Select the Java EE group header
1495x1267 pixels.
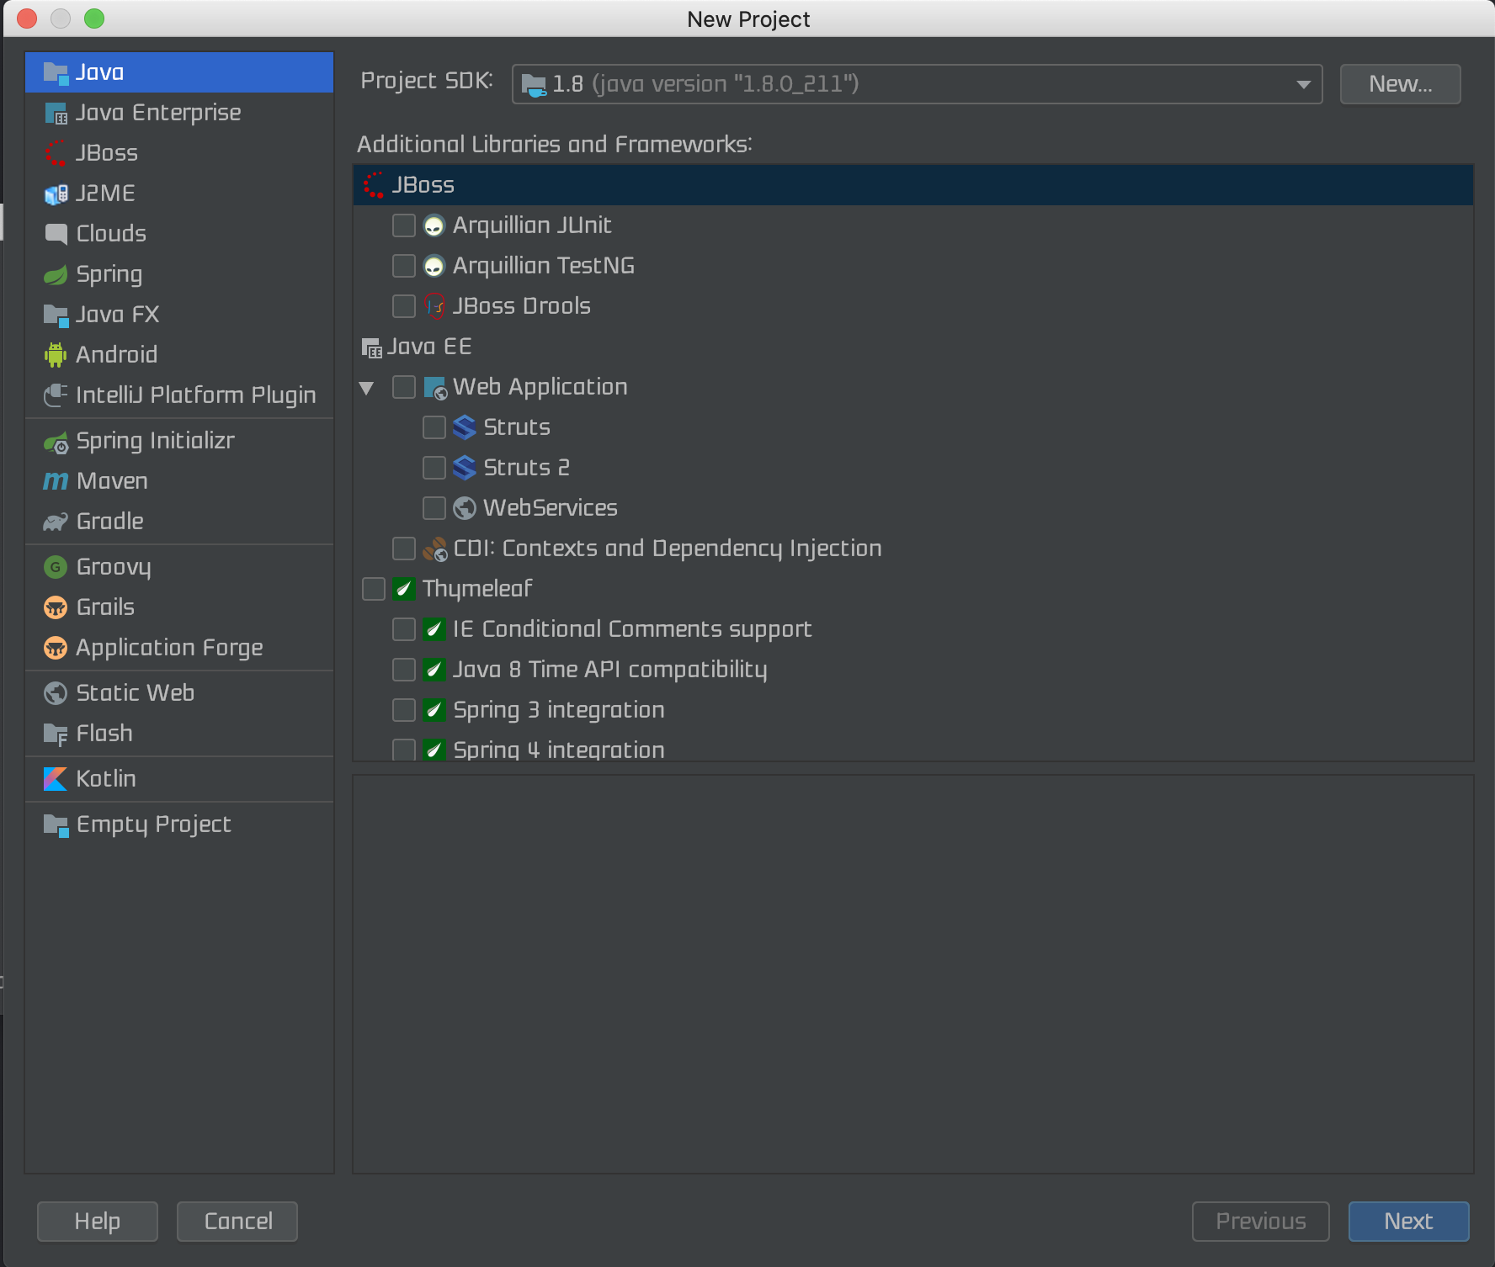(913, 347)
